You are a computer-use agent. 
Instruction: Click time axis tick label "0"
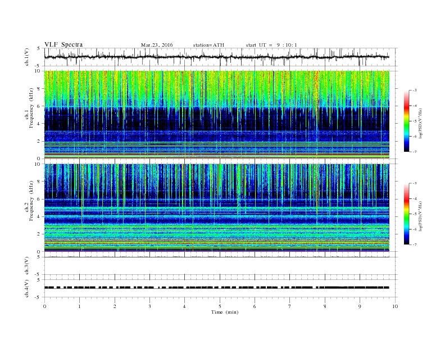click(44, 306)
